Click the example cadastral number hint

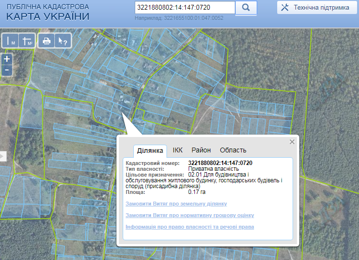pos(179,18)
